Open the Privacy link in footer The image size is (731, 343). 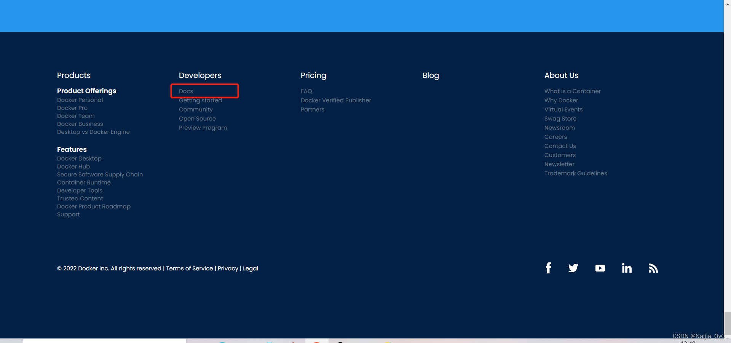pyautogui.click(x=228, y=268)
